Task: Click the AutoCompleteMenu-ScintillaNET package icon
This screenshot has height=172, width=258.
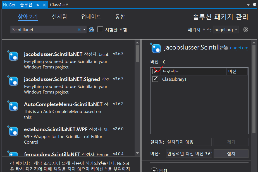Action: click(x=13, y=106)
